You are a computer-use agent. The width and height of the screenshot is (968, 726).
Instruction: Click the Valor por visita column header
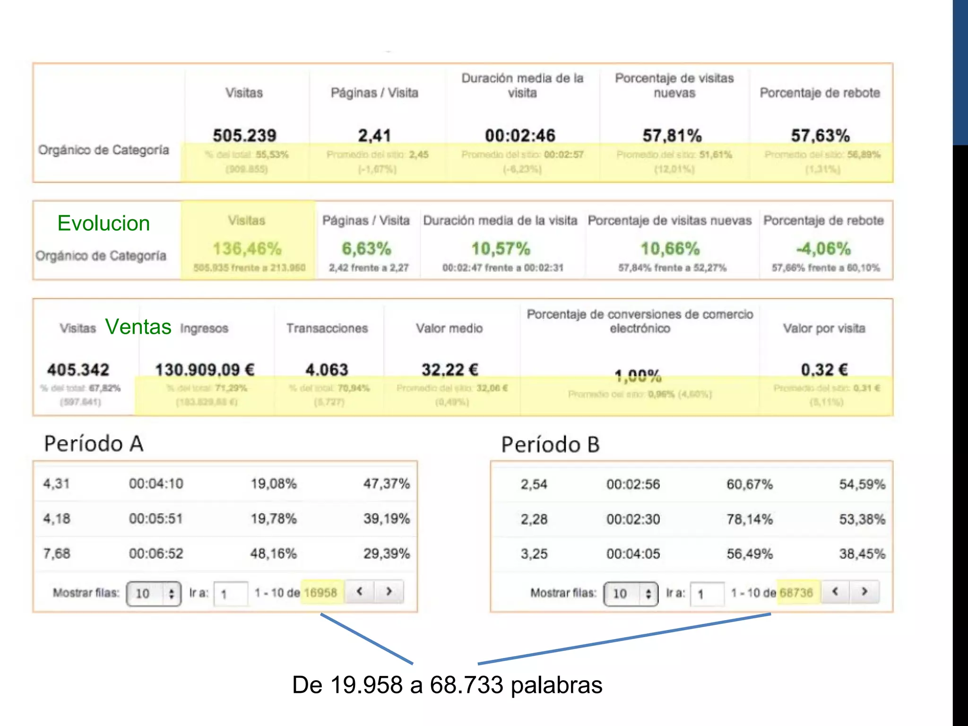tap(824, 328)
